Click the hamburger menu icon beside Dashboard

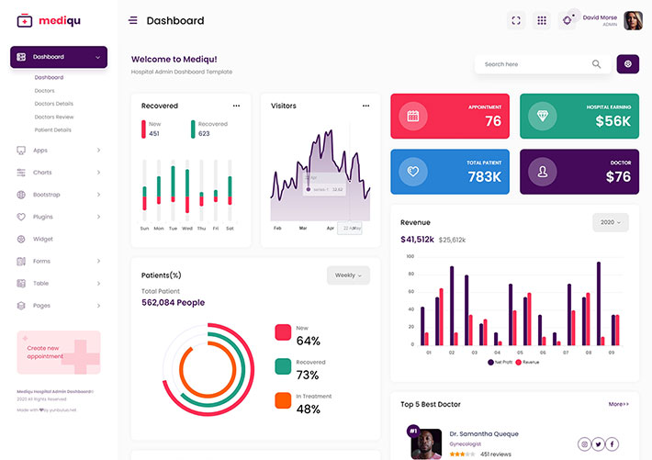click(x=133, y=20)
